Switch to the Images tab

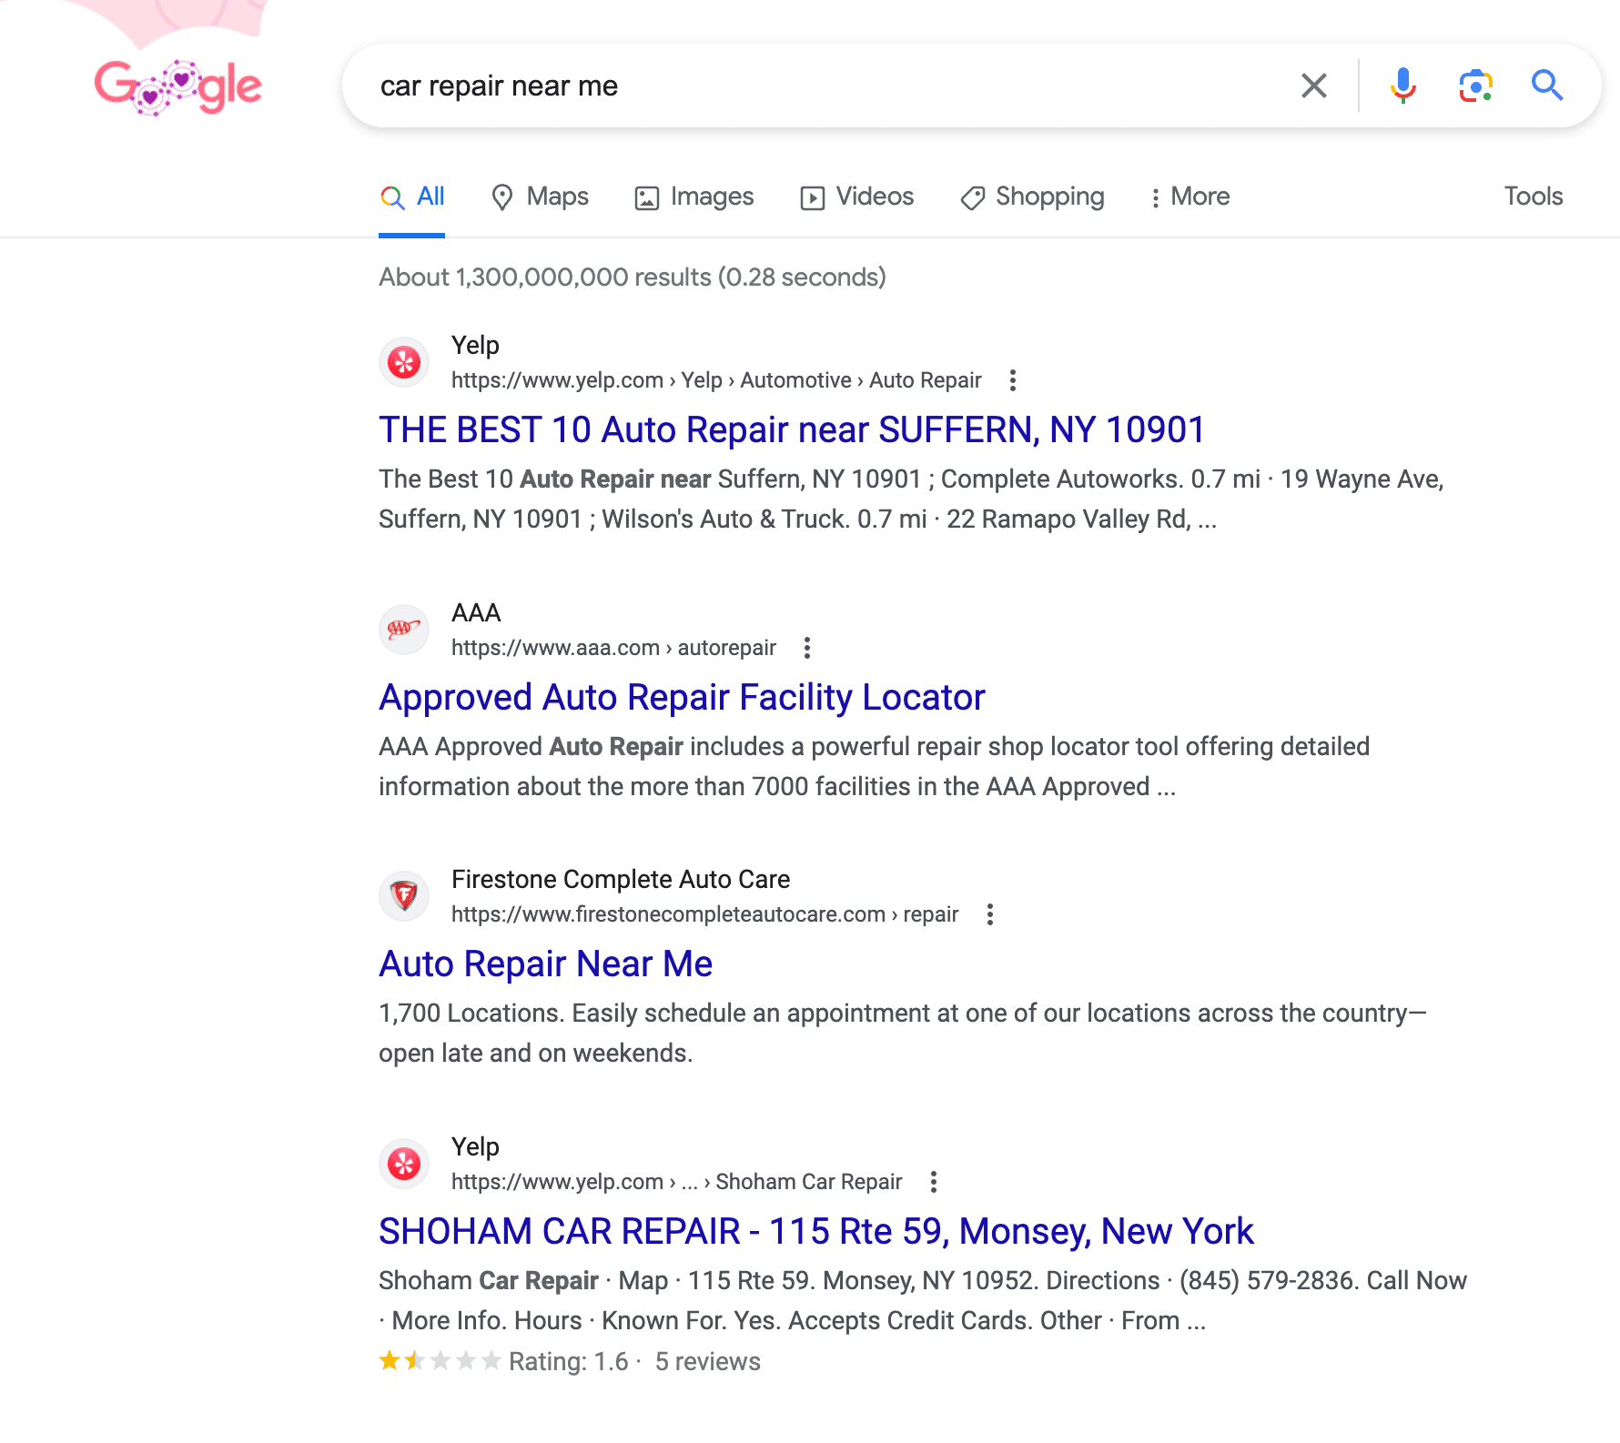694,197
